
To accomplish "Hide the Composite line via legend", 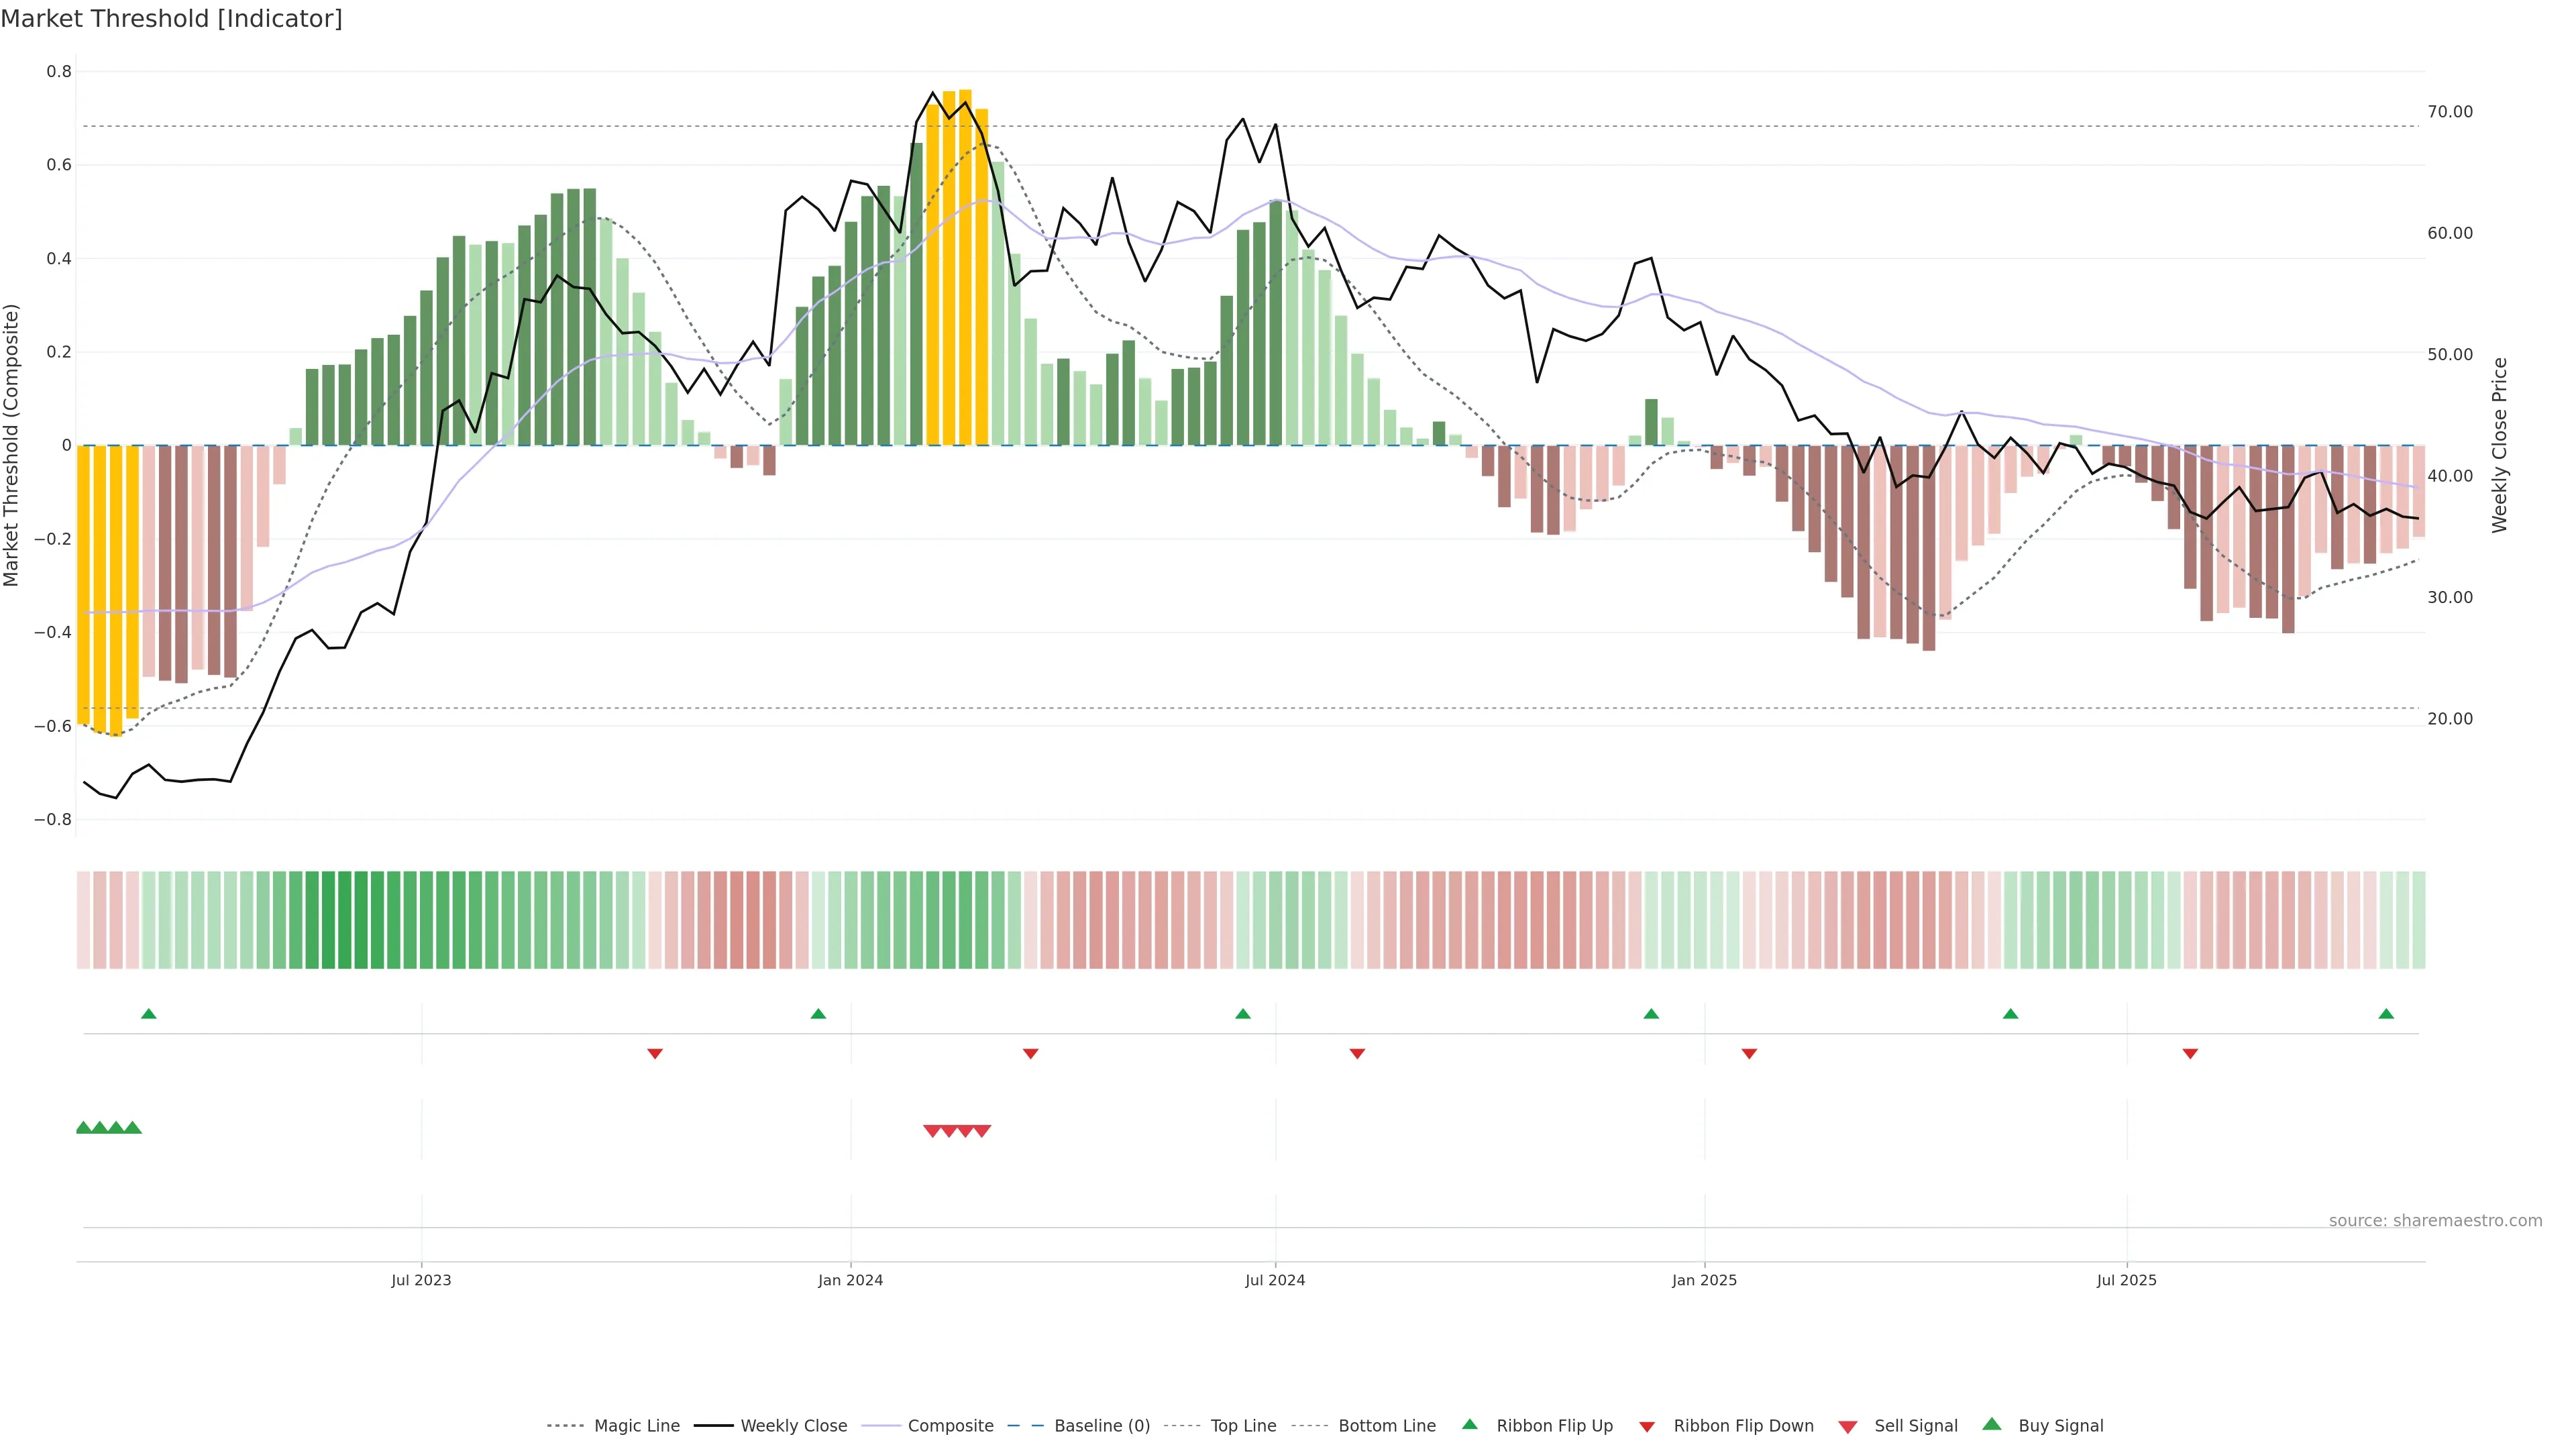I will (950, 1426).
